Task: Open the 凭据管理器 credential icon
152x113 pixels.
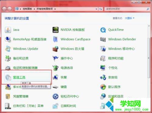Action: pos(8,96)
